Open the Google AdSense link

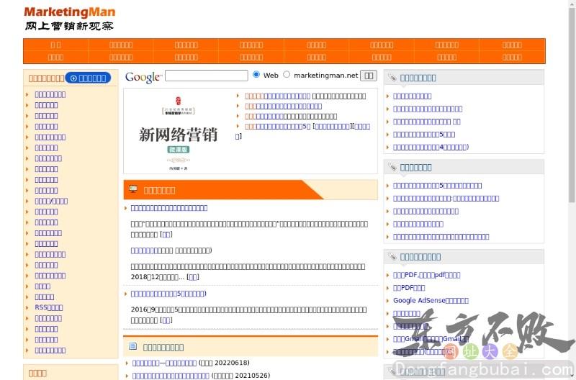click(431, 300)
